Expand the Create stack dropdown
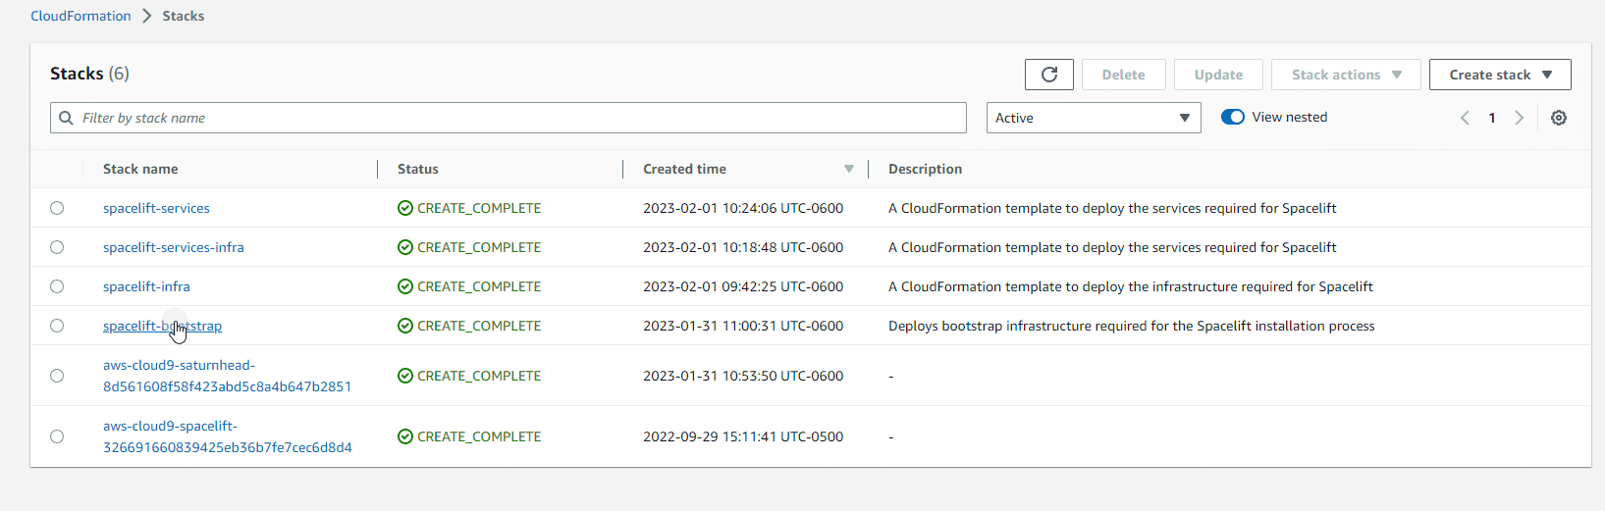 [x=1500, y=75]
